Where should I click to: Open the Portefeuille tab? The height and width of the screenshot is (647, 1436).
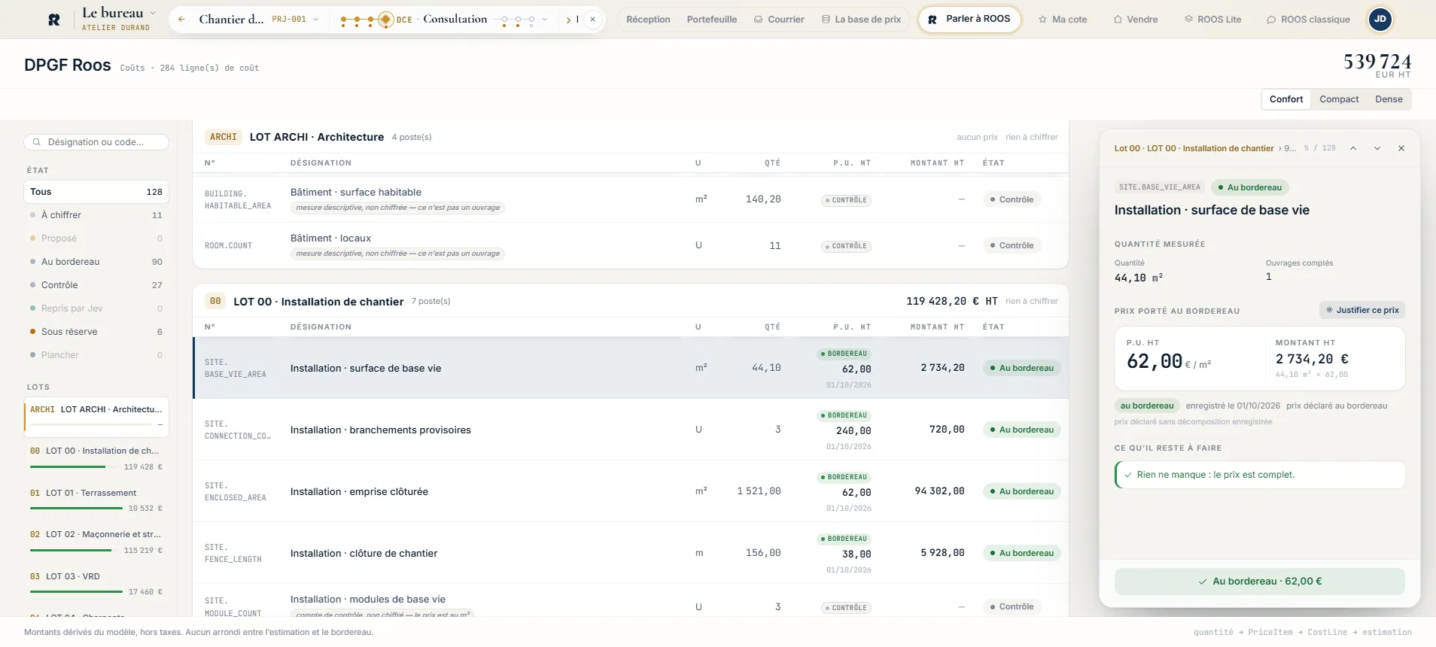712,20
